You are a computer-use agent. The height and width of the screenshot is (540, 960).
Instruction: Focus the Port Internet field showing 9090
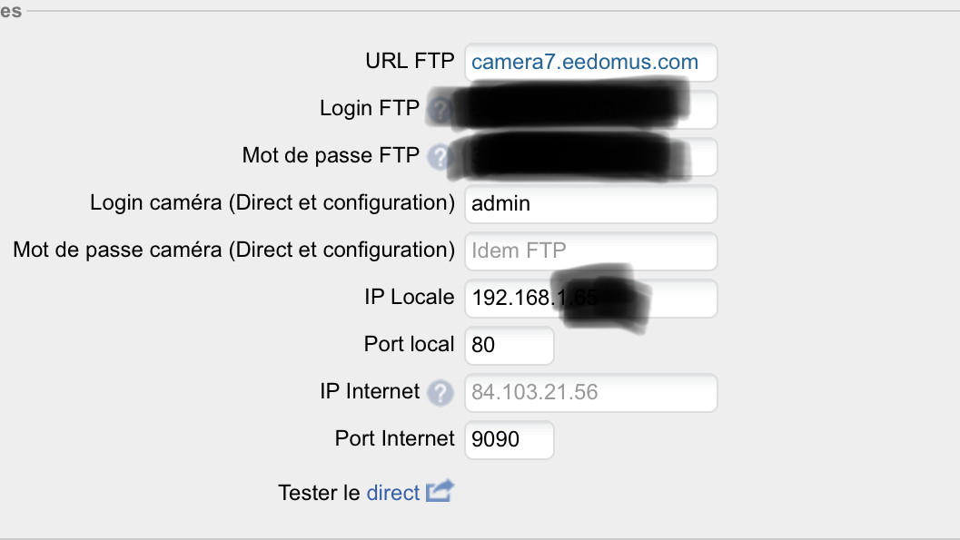pyautogui.click(x=510, y=439)
